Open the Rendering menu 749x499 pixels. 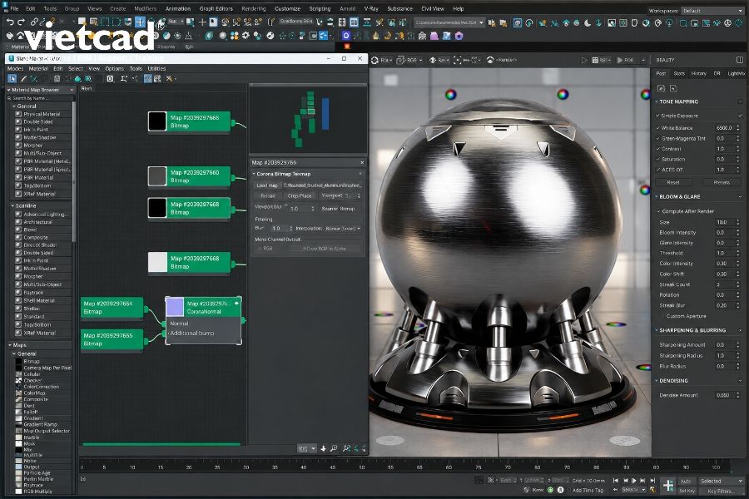click(x=254, y=8)
